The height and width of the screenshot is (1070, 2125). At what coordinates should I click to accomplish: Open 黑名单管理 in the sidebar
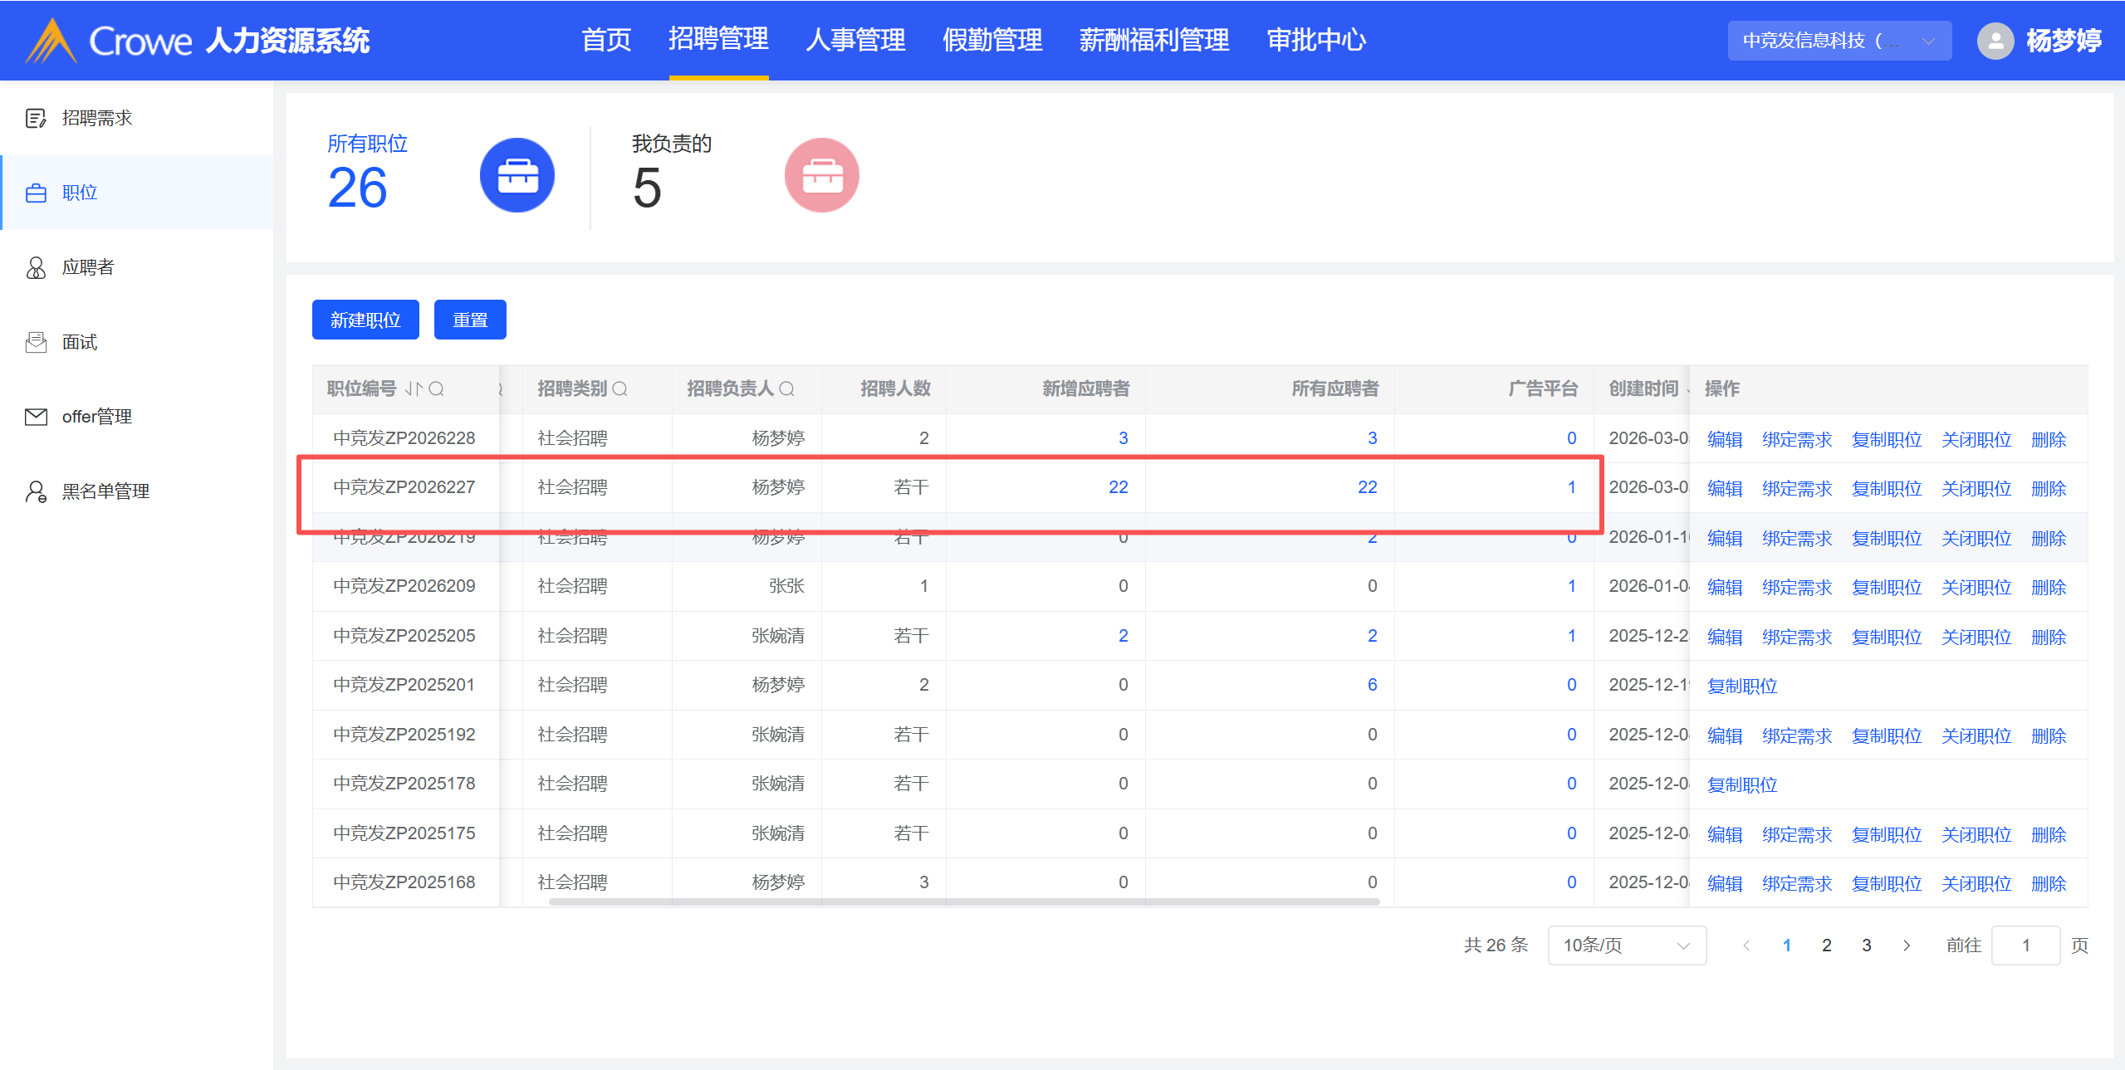click(x=105, y=491)
